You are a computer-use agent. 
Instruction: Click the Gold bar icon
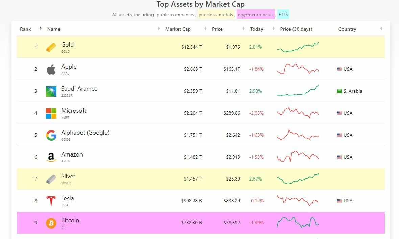click(x=51, y=47)
